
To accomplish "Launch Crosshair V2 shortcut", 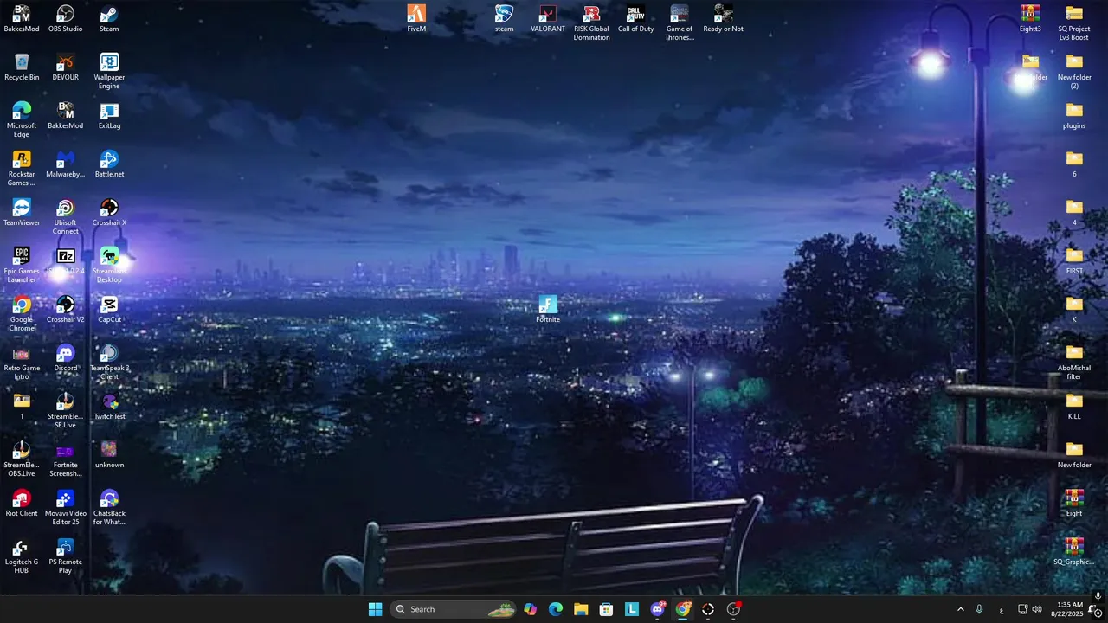I will [65, 310].
